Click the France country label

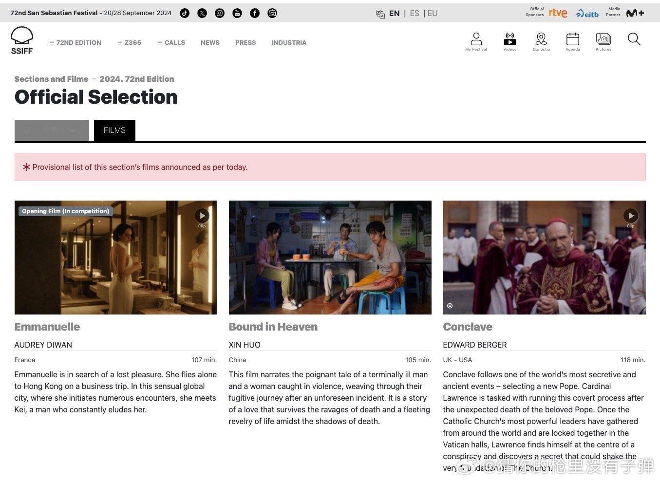pyautogui.click(x=25, y=360)
